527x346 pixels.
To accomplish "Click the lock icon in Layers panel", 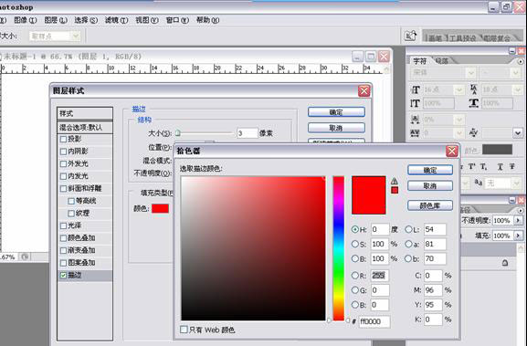I will click(505, 263).
